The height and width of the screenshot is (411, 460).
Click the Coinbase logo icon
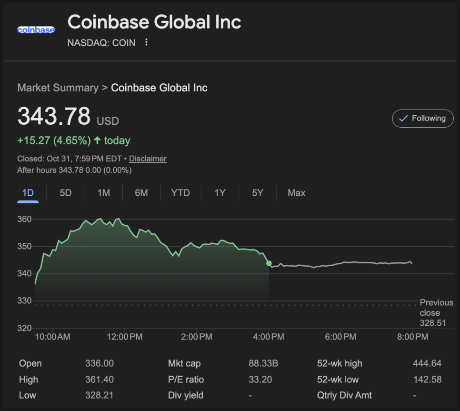[36, 30]
